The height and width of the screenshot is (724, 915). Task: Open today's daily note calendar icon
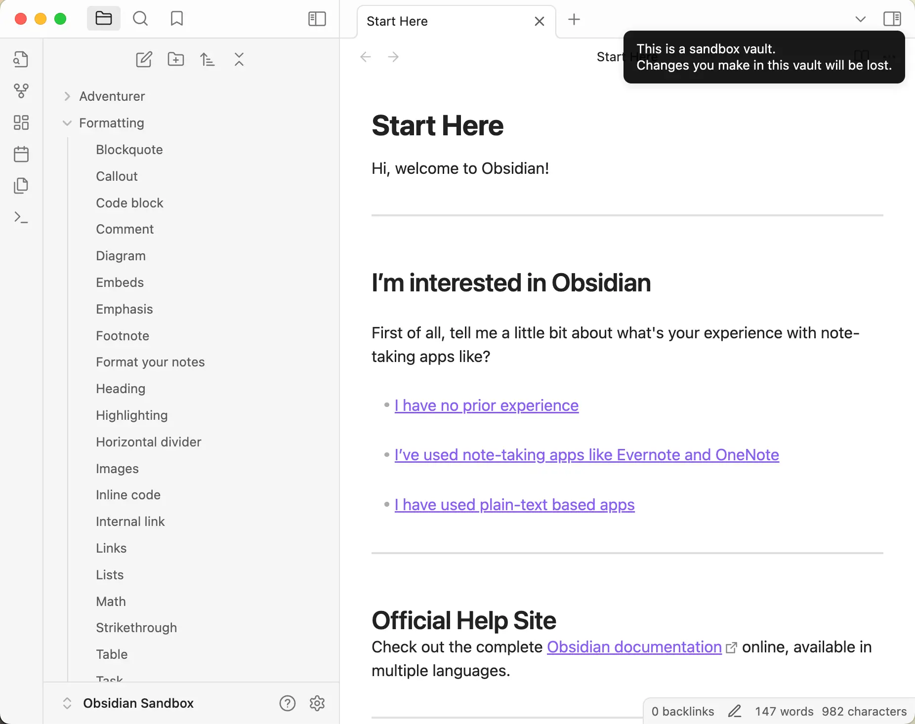[x=21, y=154]
